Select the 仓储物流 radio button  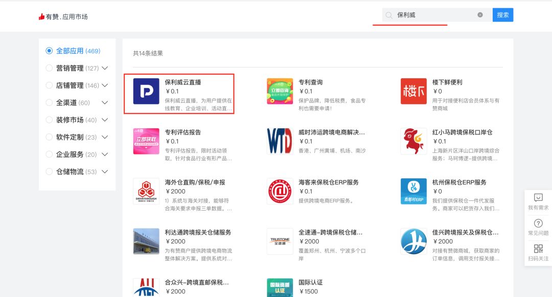pos(49,171)
